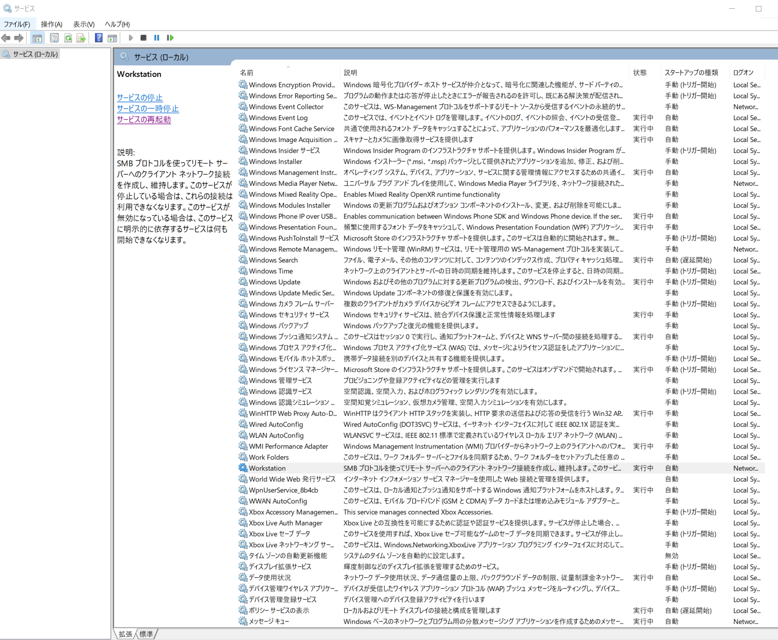Toggle the console tree show/hide icon
Viewport: 778px width, 640px height.
37,38
